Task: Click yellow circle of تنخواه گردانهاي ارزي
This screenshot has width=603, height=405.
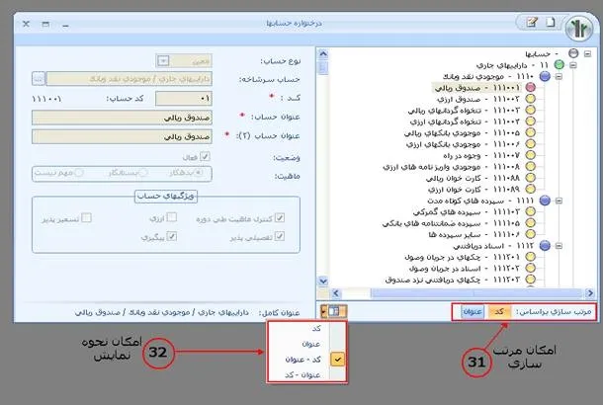Action: (x=530, y=121)
